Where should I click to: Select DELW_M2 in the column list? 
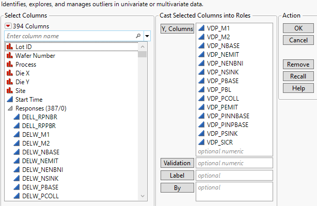[x=71, y=144]
